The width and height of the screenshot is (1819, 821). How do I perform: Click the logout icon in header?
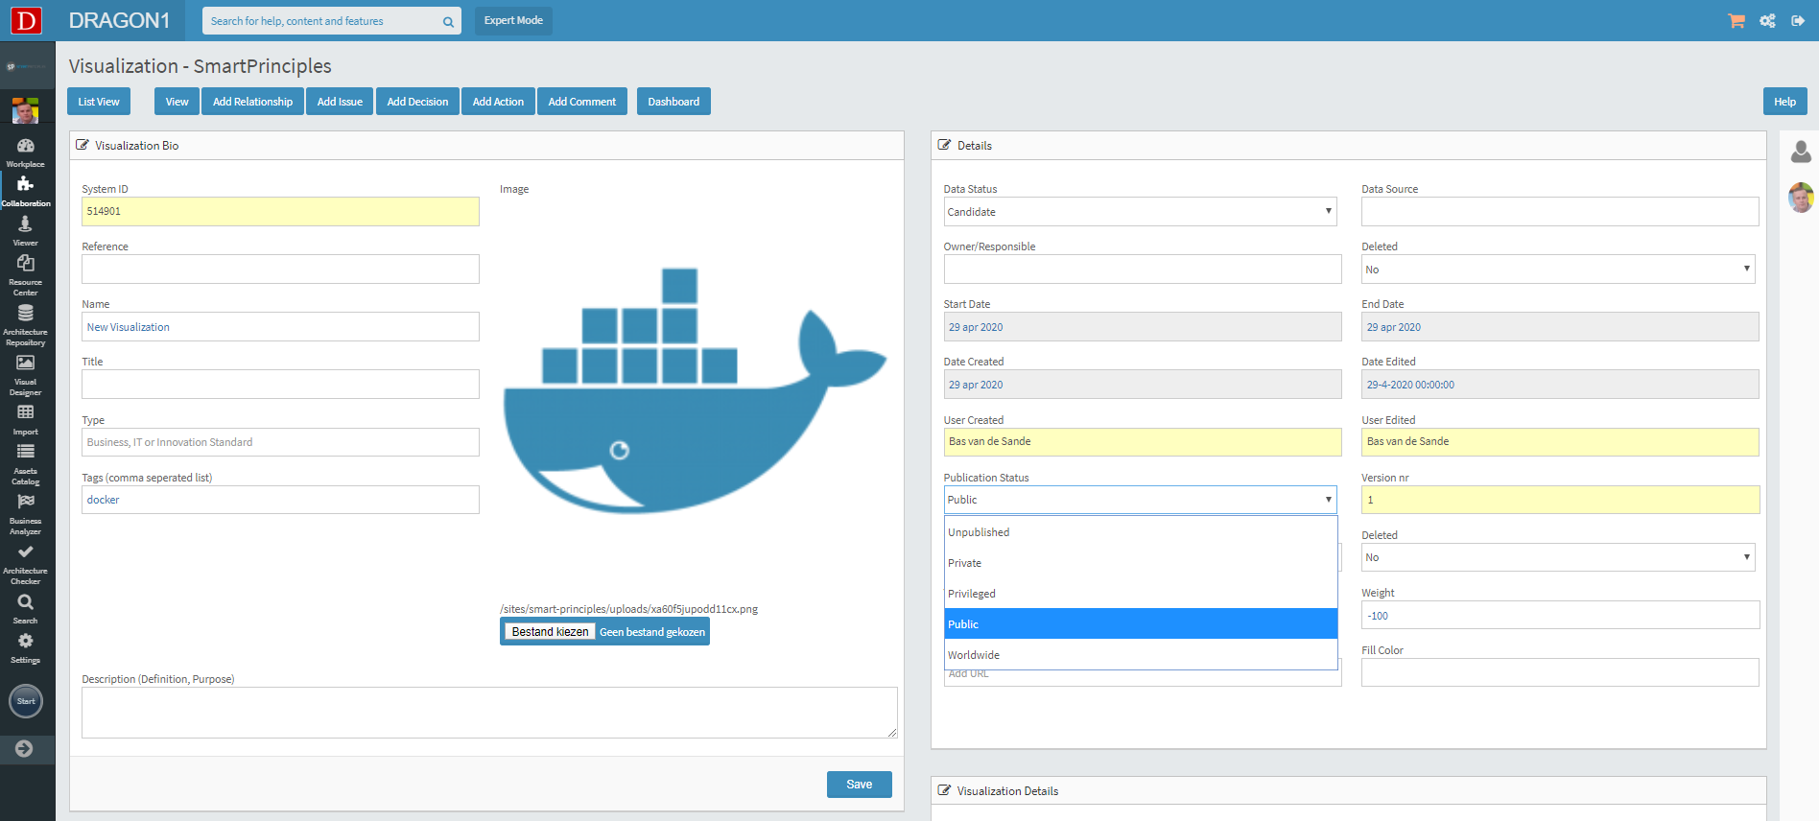[x=1798, y=21]
